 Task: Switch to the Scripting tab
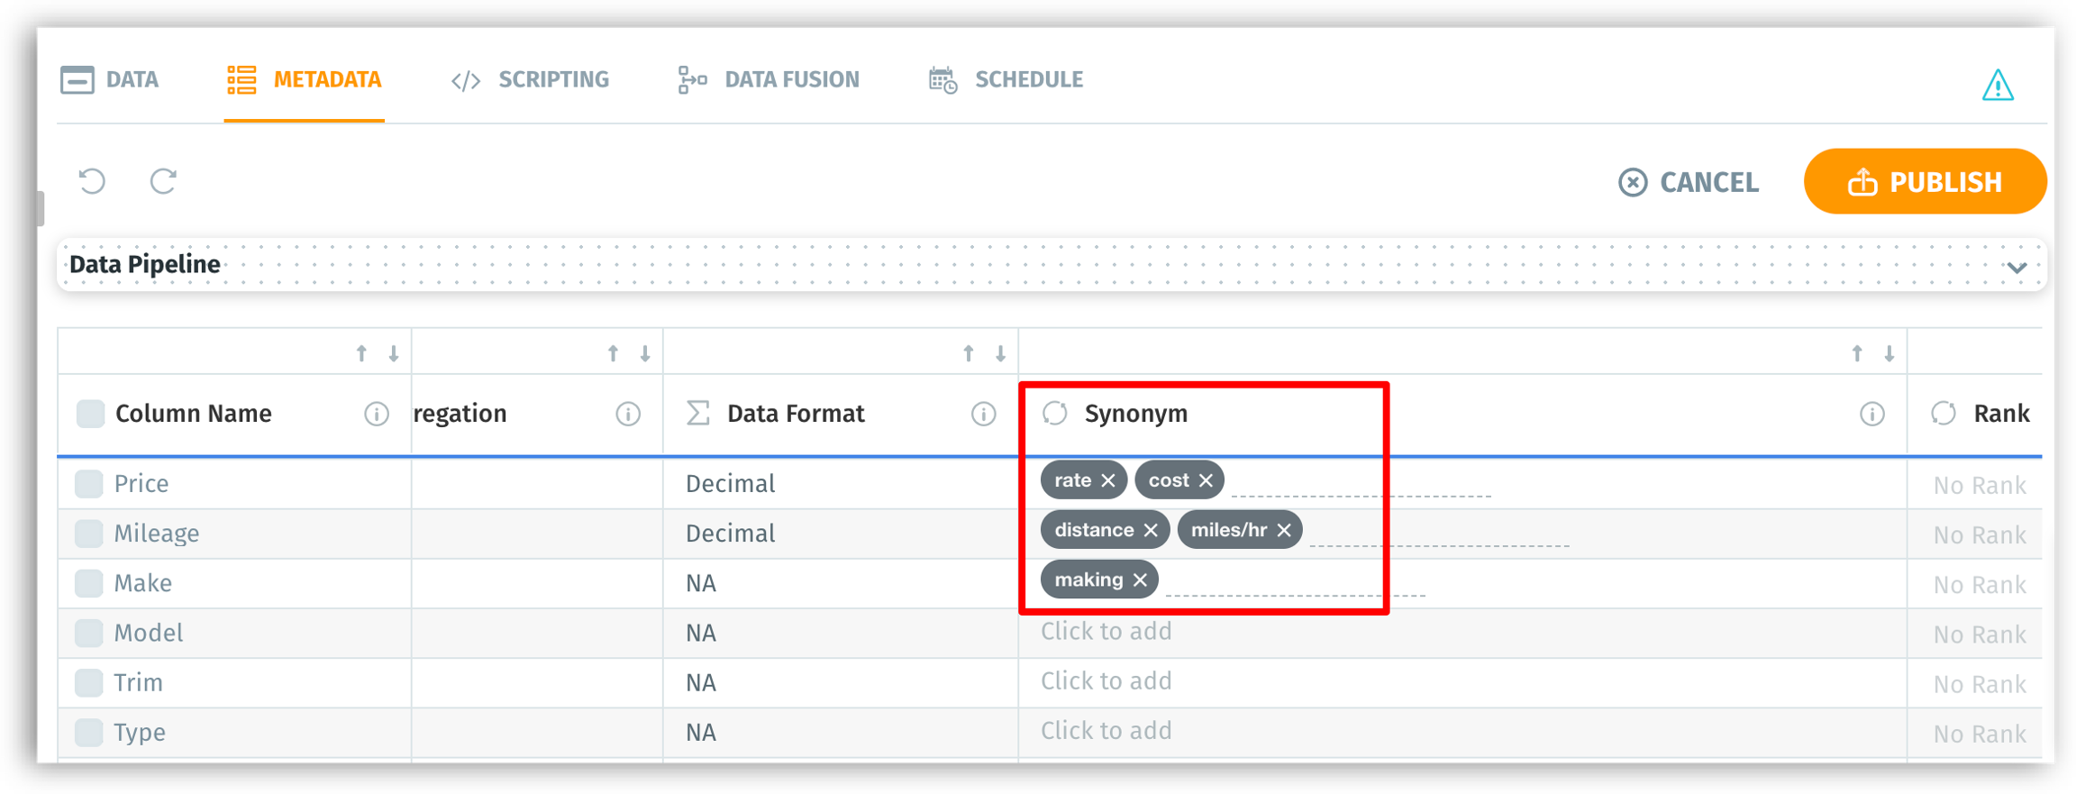[x=530, y=79]
